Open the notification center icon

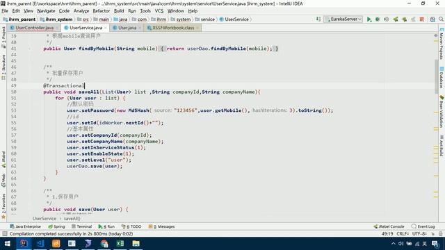click(435, 244)
